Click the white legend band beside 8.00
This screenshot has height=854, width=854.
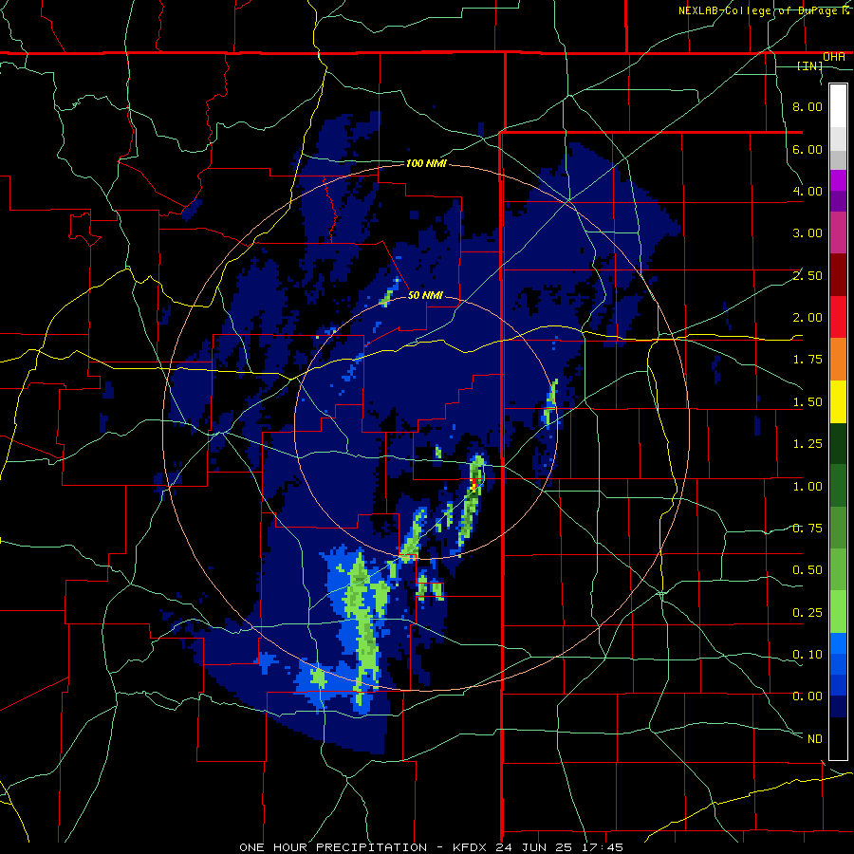[838, 106]
